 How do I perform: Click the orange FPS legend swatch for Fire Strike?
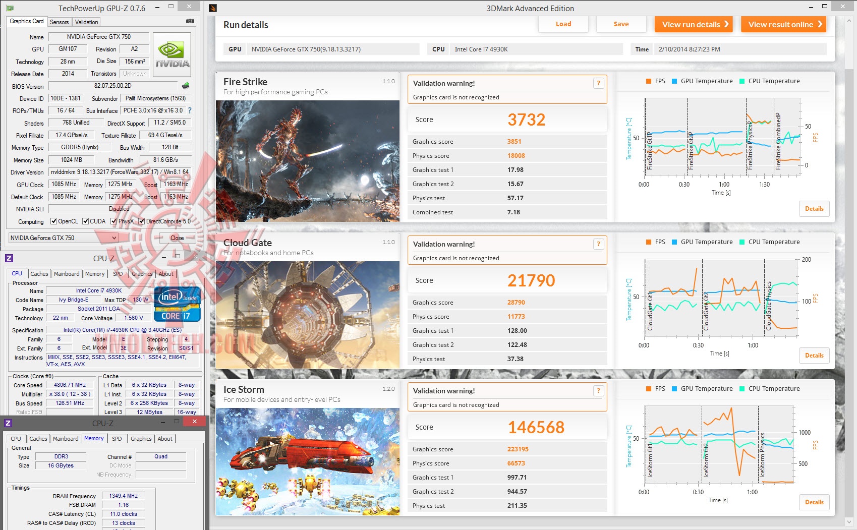pyautogui.click(x=649, y=81)
